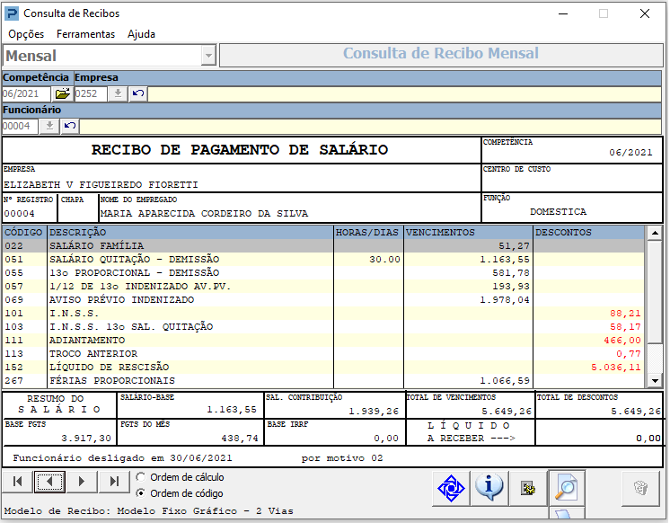This screenshot has width=670, height=523.
Task: Click the Funcionário undo arrow button
Action: (70, 126)
